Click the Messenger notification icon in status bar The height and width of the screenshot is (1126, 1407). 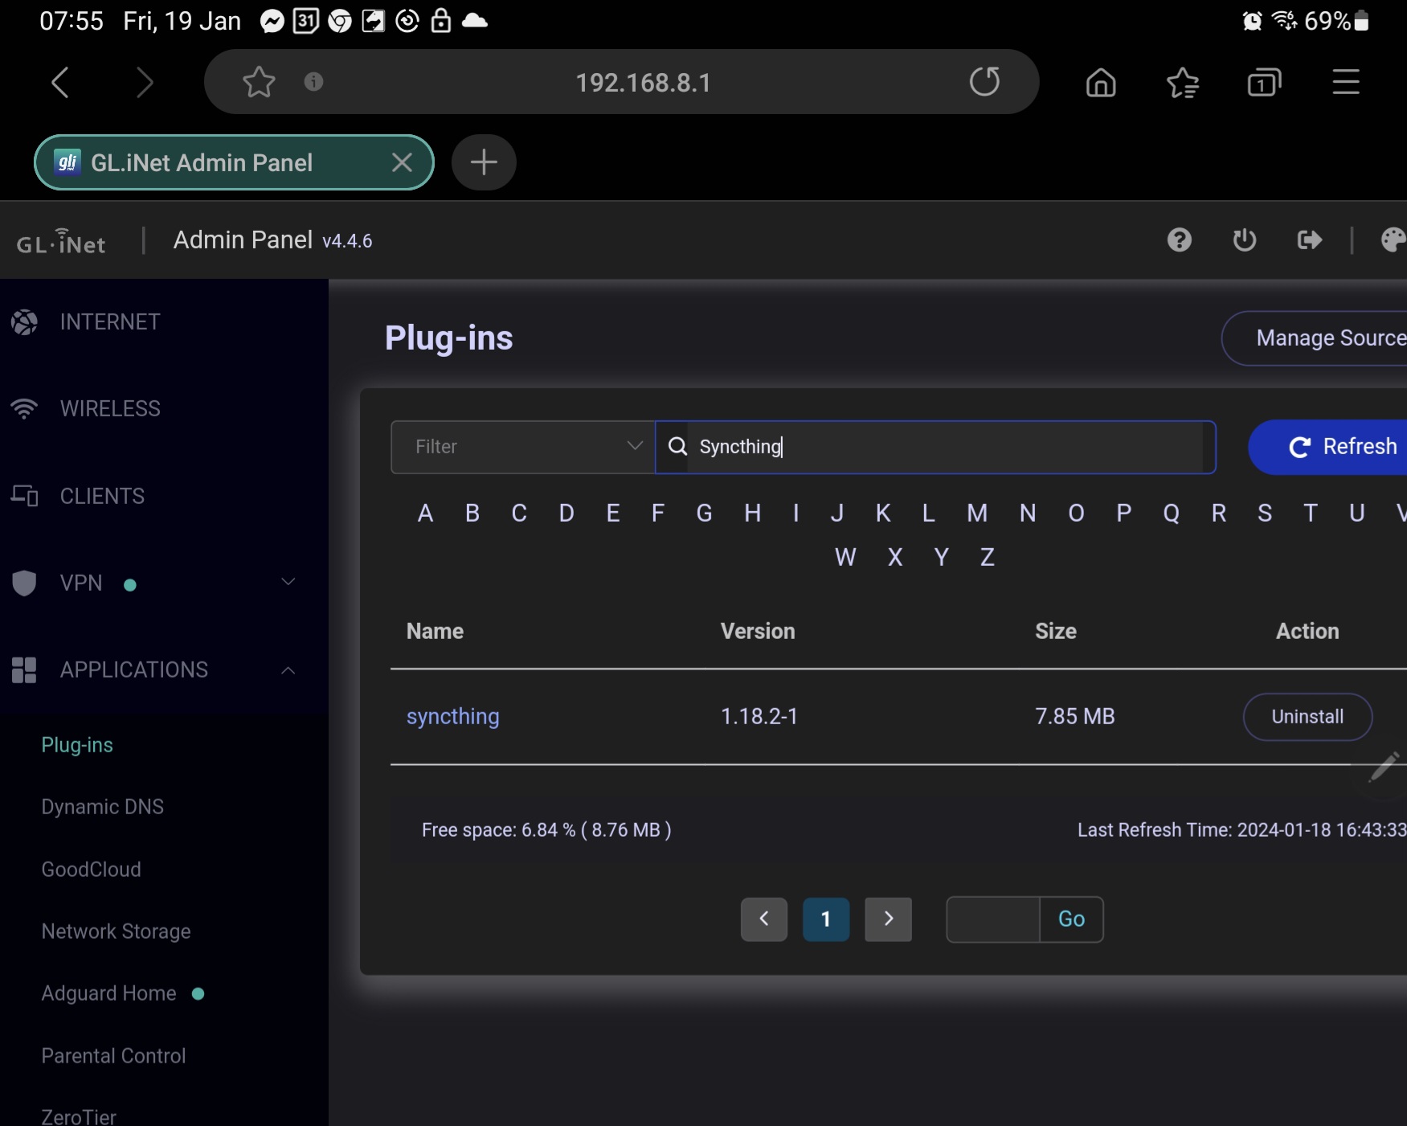click(x=272, y=21)
